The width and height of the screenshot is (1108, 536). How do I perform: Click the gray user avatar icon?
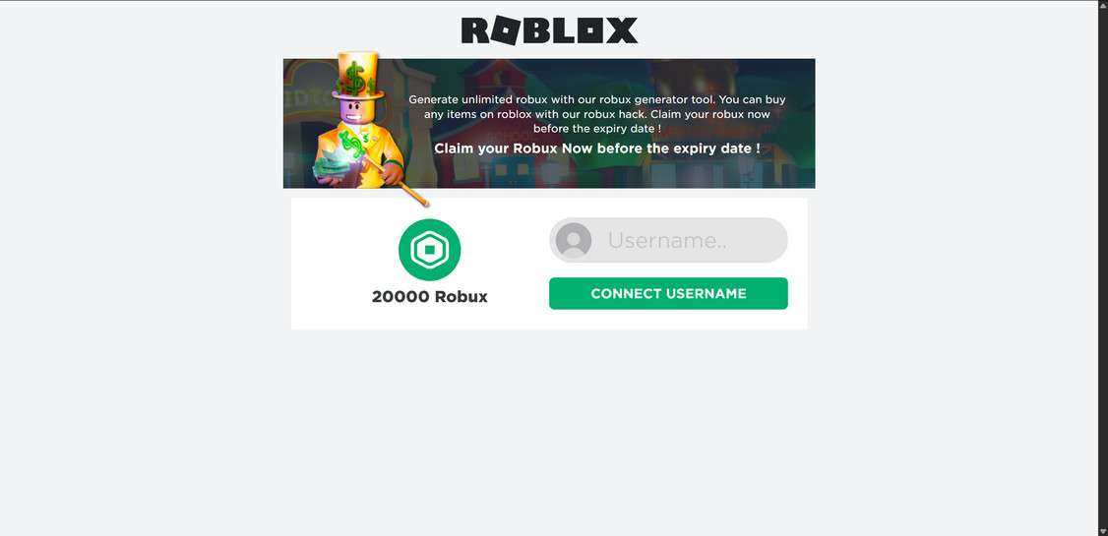(x=574, y=240)
